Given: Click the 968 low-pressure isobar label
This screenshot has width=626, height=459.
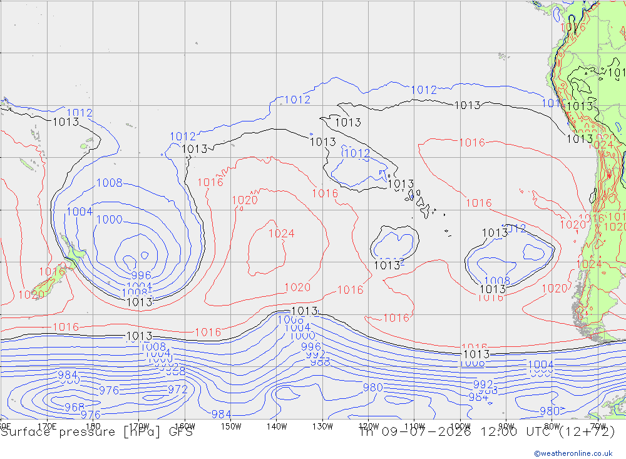Looking at the screenshot, I should (x=74, y=407).
